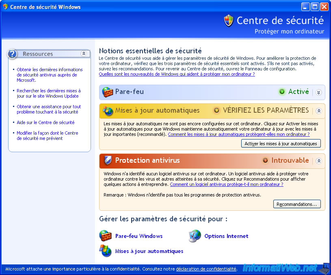Collapse the Mises à jour automatiques section

point(319,111)
